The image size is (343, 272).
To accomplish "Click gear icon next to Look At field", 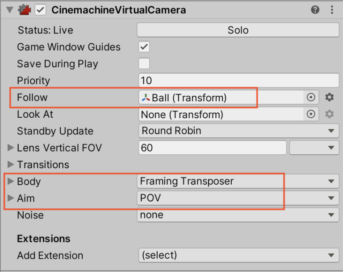I will click(330, 114).
